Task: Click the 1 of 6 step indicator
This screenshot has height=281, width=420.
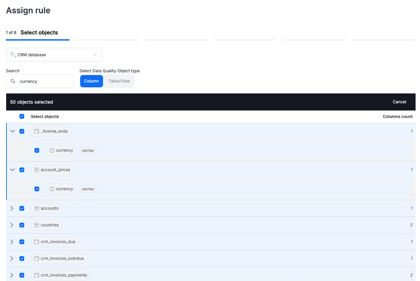Action: (x=11, y=33)
